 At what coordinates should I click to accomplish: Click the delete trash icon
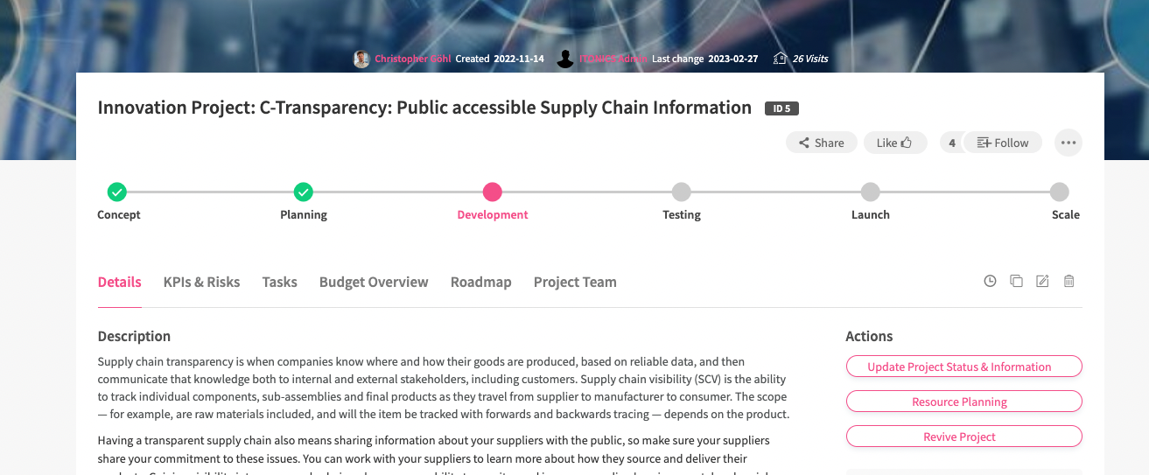pos(1068,281)
